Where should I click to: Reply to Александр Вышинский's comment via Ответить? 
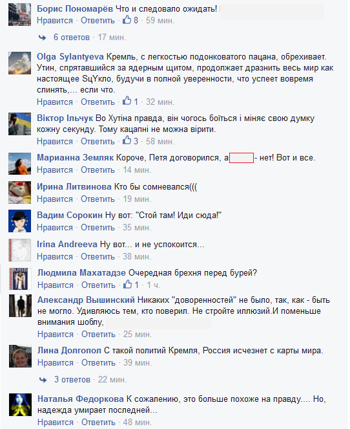click(99, 335)
